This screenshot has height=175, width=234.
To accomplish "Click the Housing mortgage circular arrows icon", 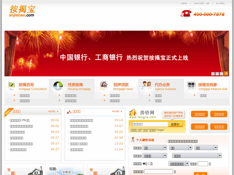I will click(x=58, y=86).
